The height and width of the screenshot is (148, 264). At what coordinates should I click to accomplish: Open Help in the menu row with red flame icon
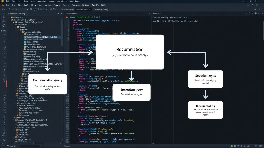pos(103,5)
